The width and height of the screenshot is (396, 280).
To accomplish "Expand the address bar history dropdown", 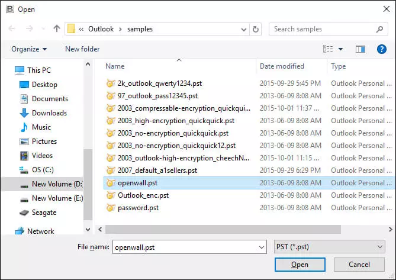I will tap(243, 29).
